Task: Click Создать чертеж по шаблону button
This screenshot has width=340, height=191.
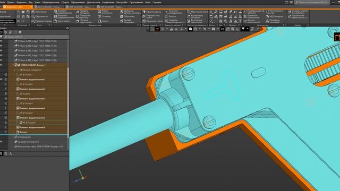Action: [x=297, y=12]
